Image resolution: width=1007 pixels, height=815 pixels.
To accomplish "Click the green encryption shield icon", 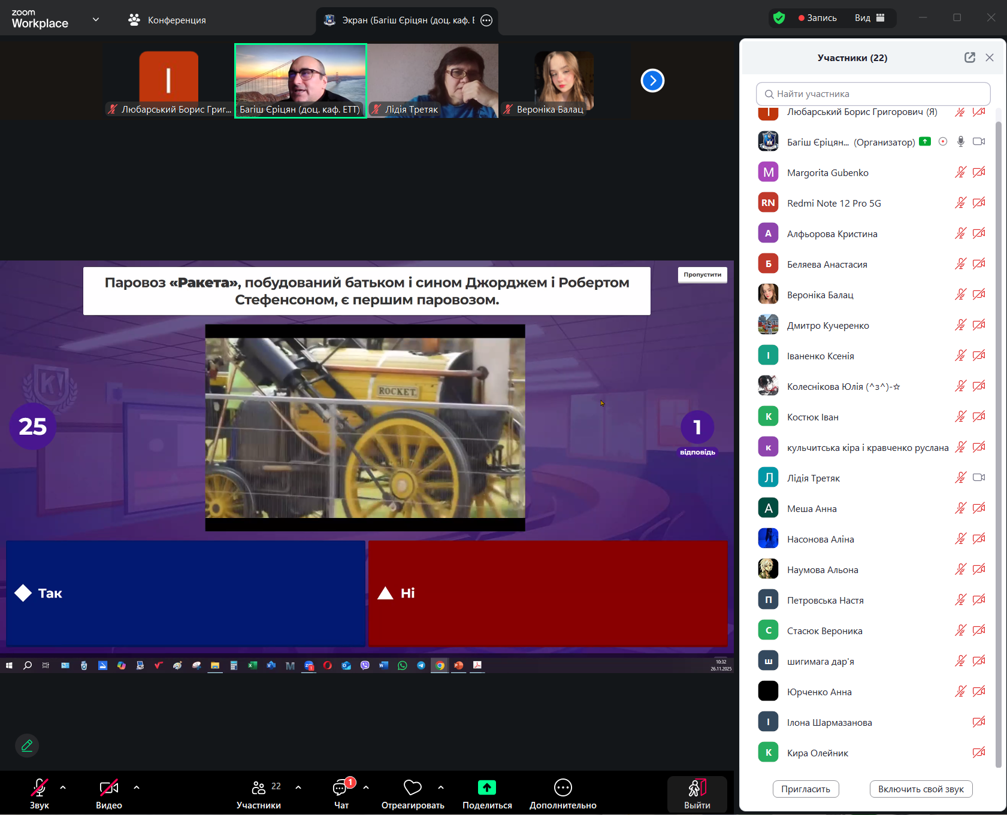I will 779,18.
